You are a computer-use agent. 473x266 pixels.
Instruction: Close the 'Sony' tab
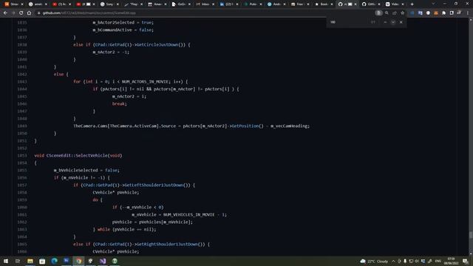[x=118, y=4]
